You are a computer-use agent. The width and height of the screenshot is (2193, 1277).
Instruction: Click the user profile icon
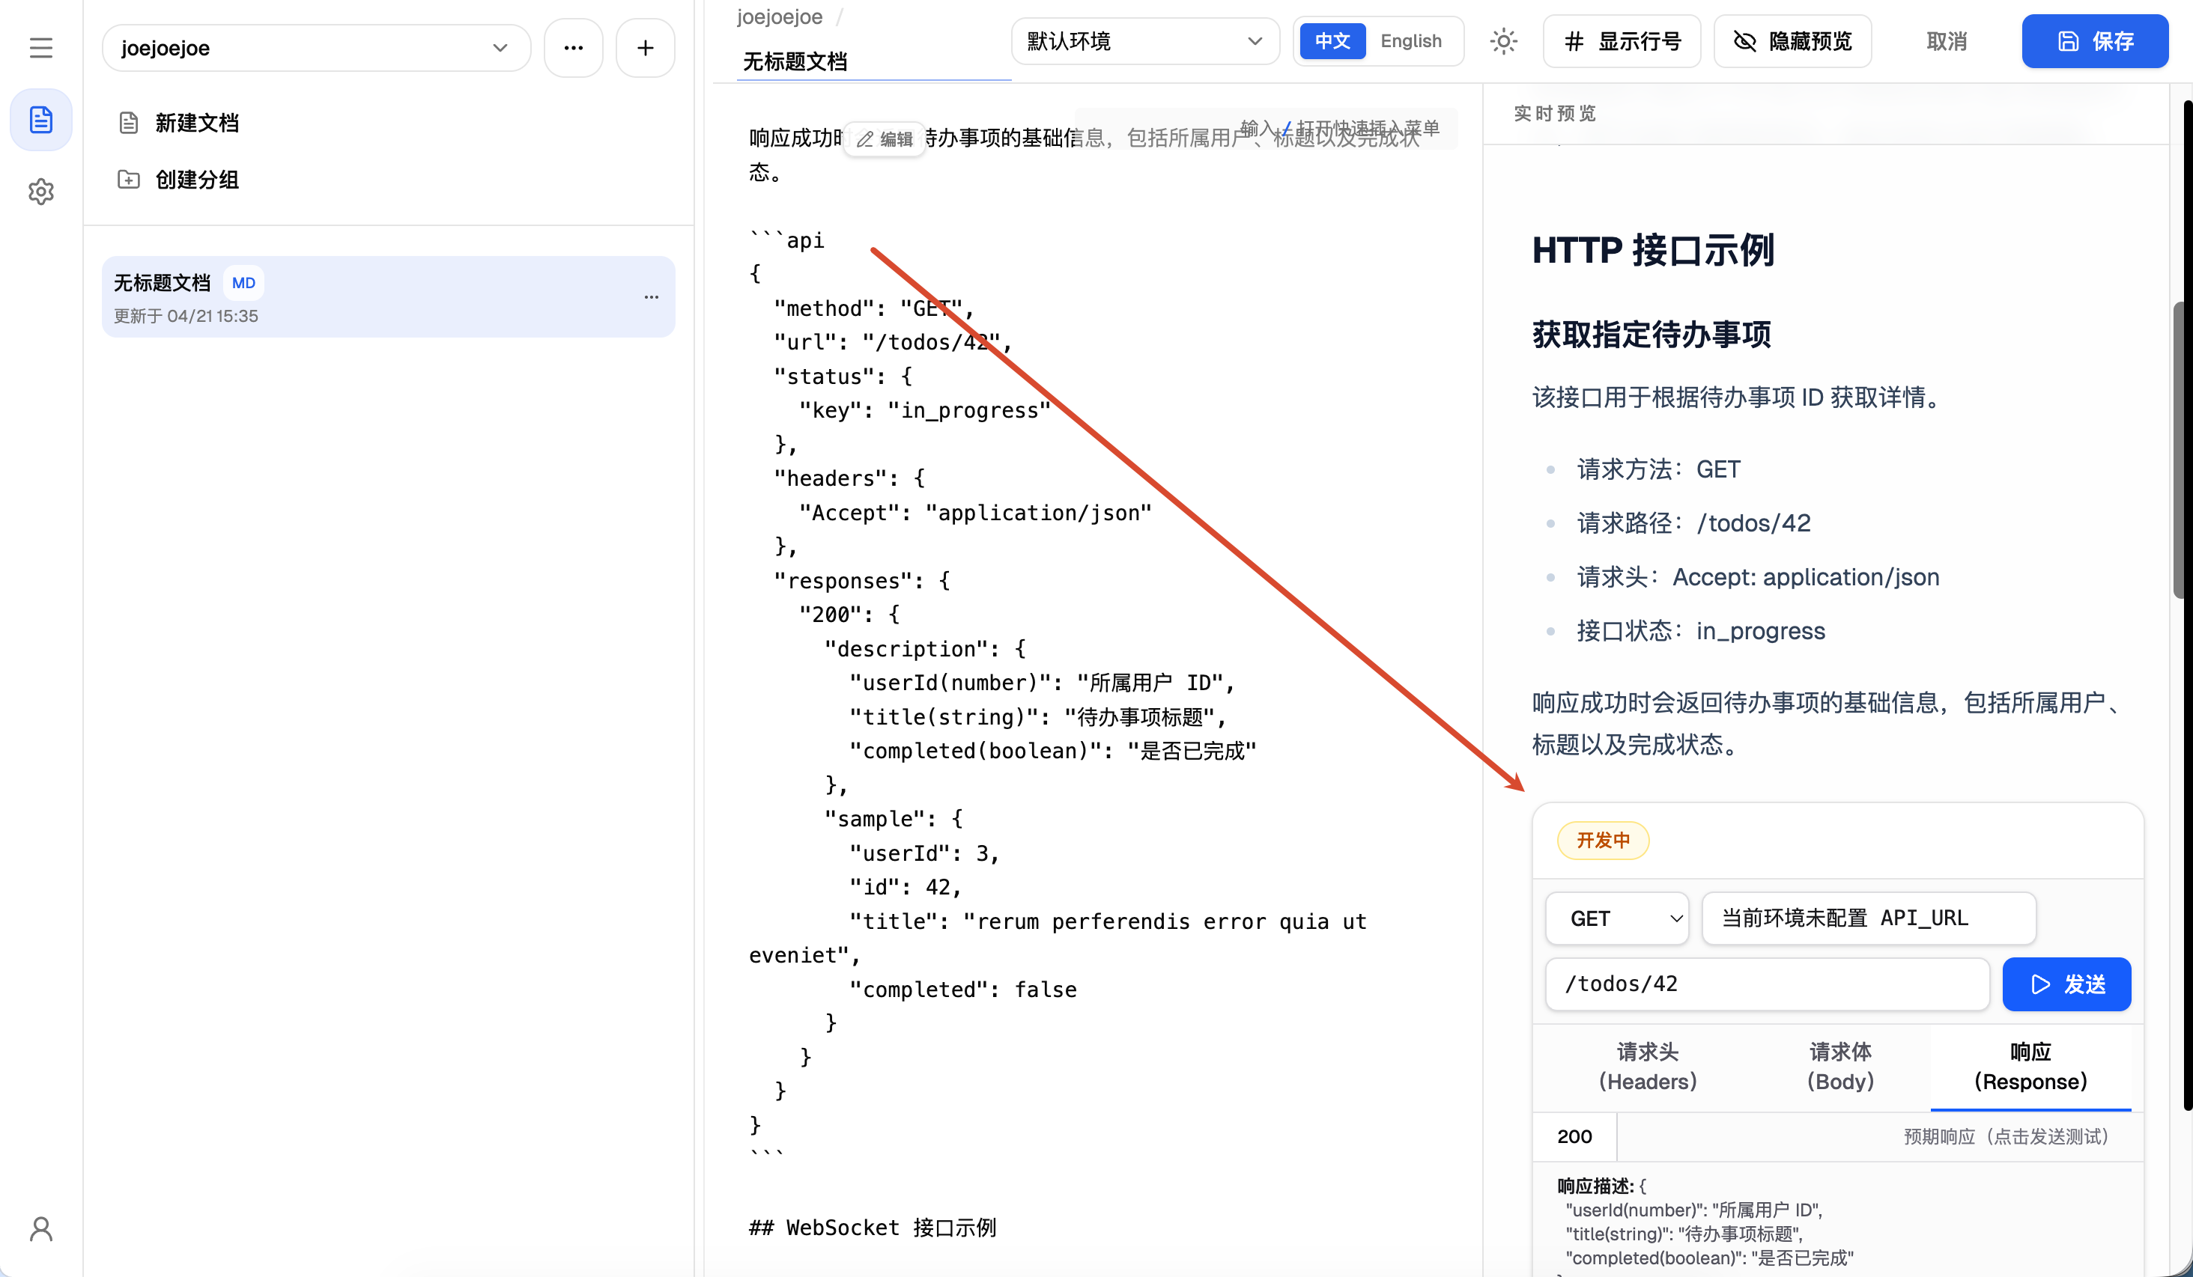click(41, 1229)
